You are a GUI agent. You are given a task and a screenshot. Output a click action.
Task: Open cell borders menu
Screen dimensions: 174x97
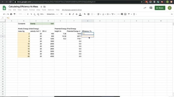click(x=88, y=14)
